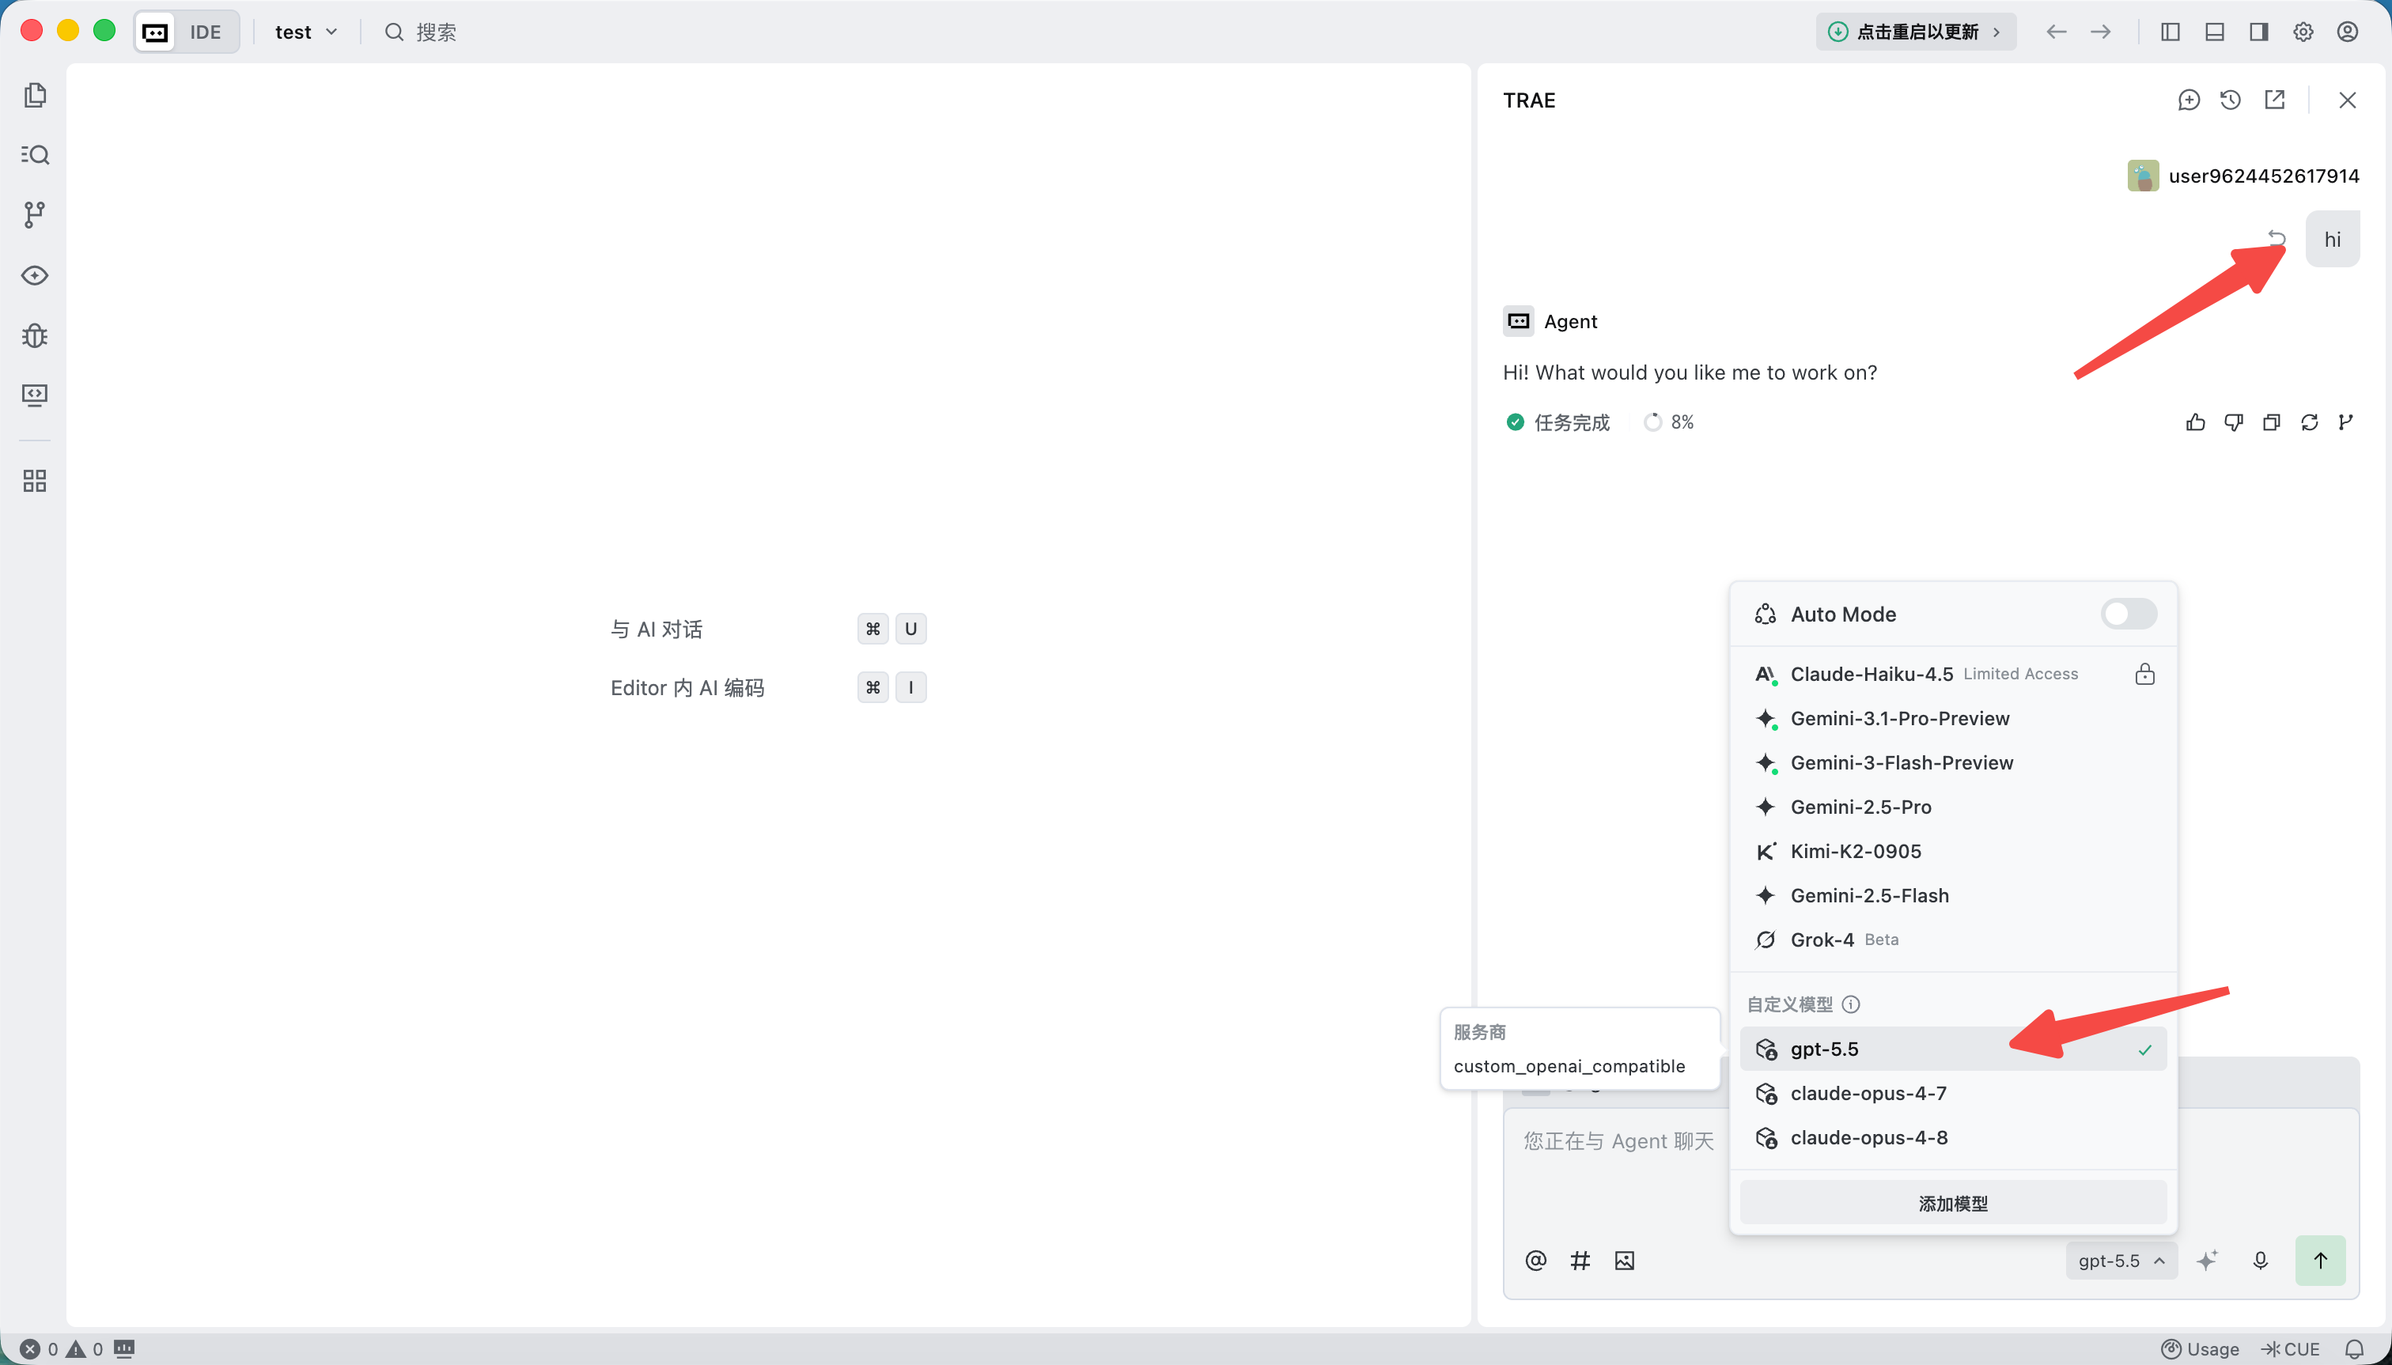Screen dimensions: 2392x1365
Task: Navigate back with the left arrow
Action: [2057, 32]
